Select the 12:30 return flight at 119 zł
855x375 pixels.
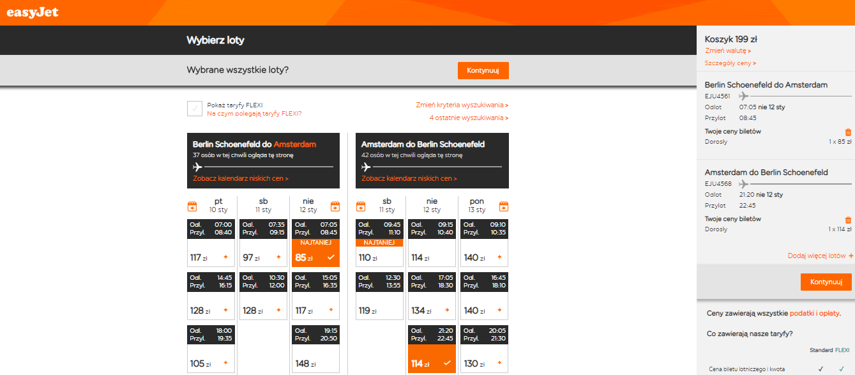379,296
